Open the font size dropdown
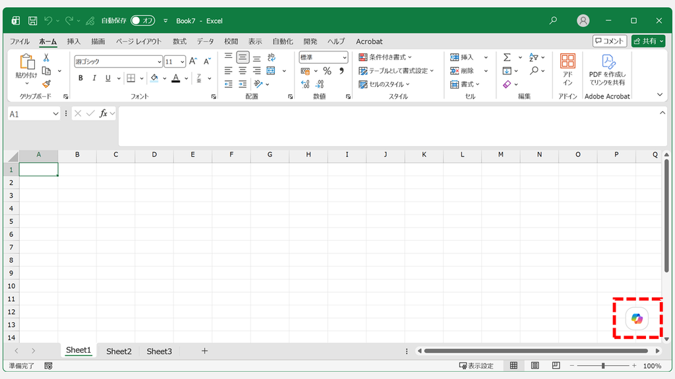Viewport: 675px width, 379px height. pyautogui.click(x=183, y=62)
